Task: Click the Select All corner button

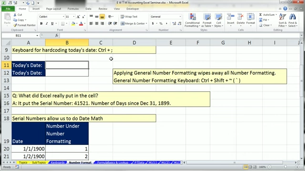Action: [x=6, y=43]
